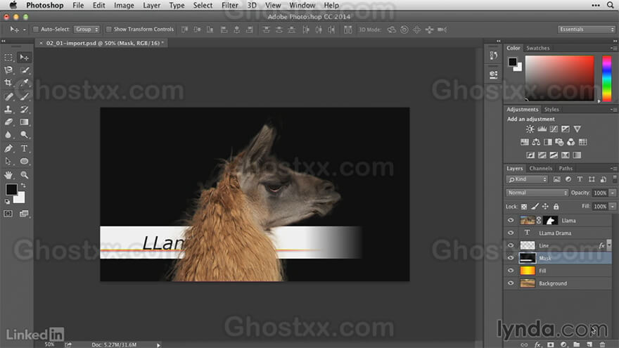Image resolution: width=619 pixels, height=348 pixels.
Task: Open the Layer menu
Action: [x=152, y=5]
